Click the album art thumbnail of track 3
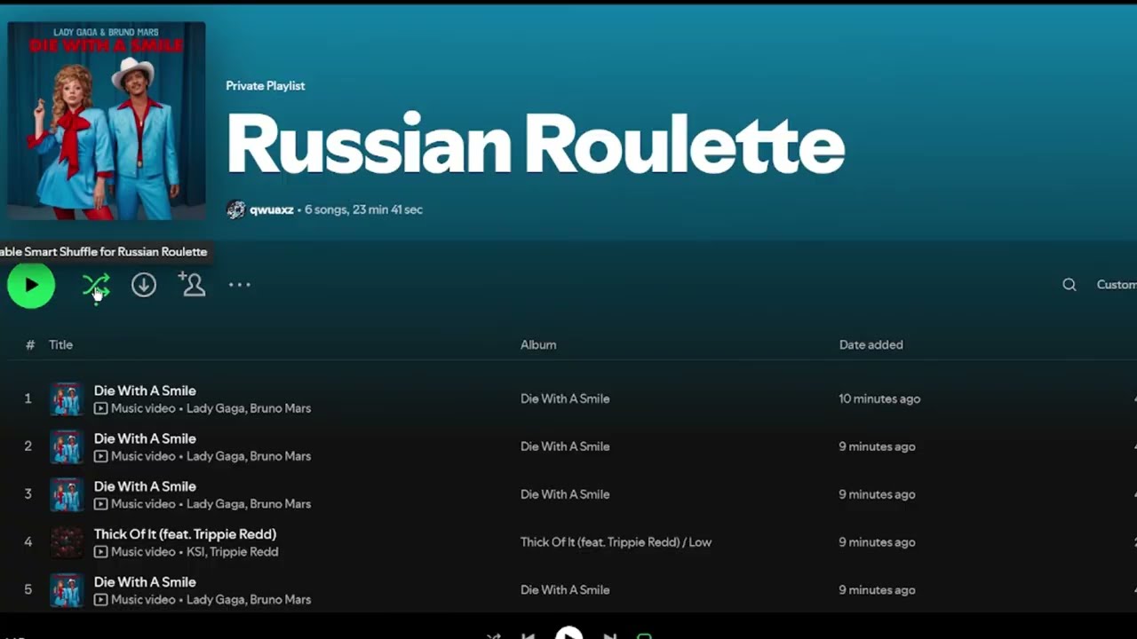The width and height of the screenshot is (1137, 639). coord(67,495)
